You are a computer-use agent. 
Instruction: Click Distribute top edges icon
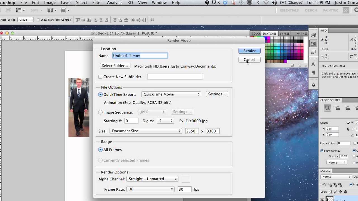coord(115,20)
